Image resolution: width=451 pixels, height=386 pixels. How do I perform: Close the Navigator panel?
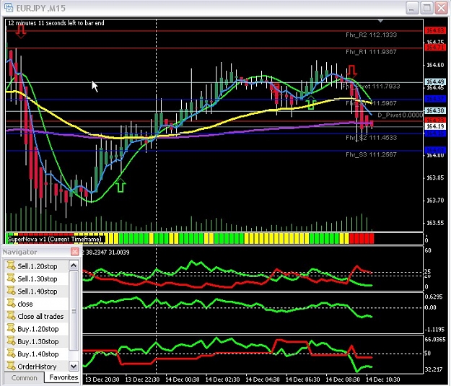coord(75,252)
